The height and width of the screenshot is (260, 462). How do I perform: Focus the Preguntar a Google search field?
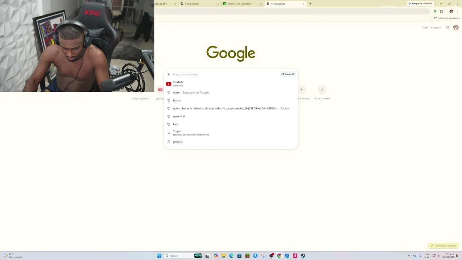[226, 74]
